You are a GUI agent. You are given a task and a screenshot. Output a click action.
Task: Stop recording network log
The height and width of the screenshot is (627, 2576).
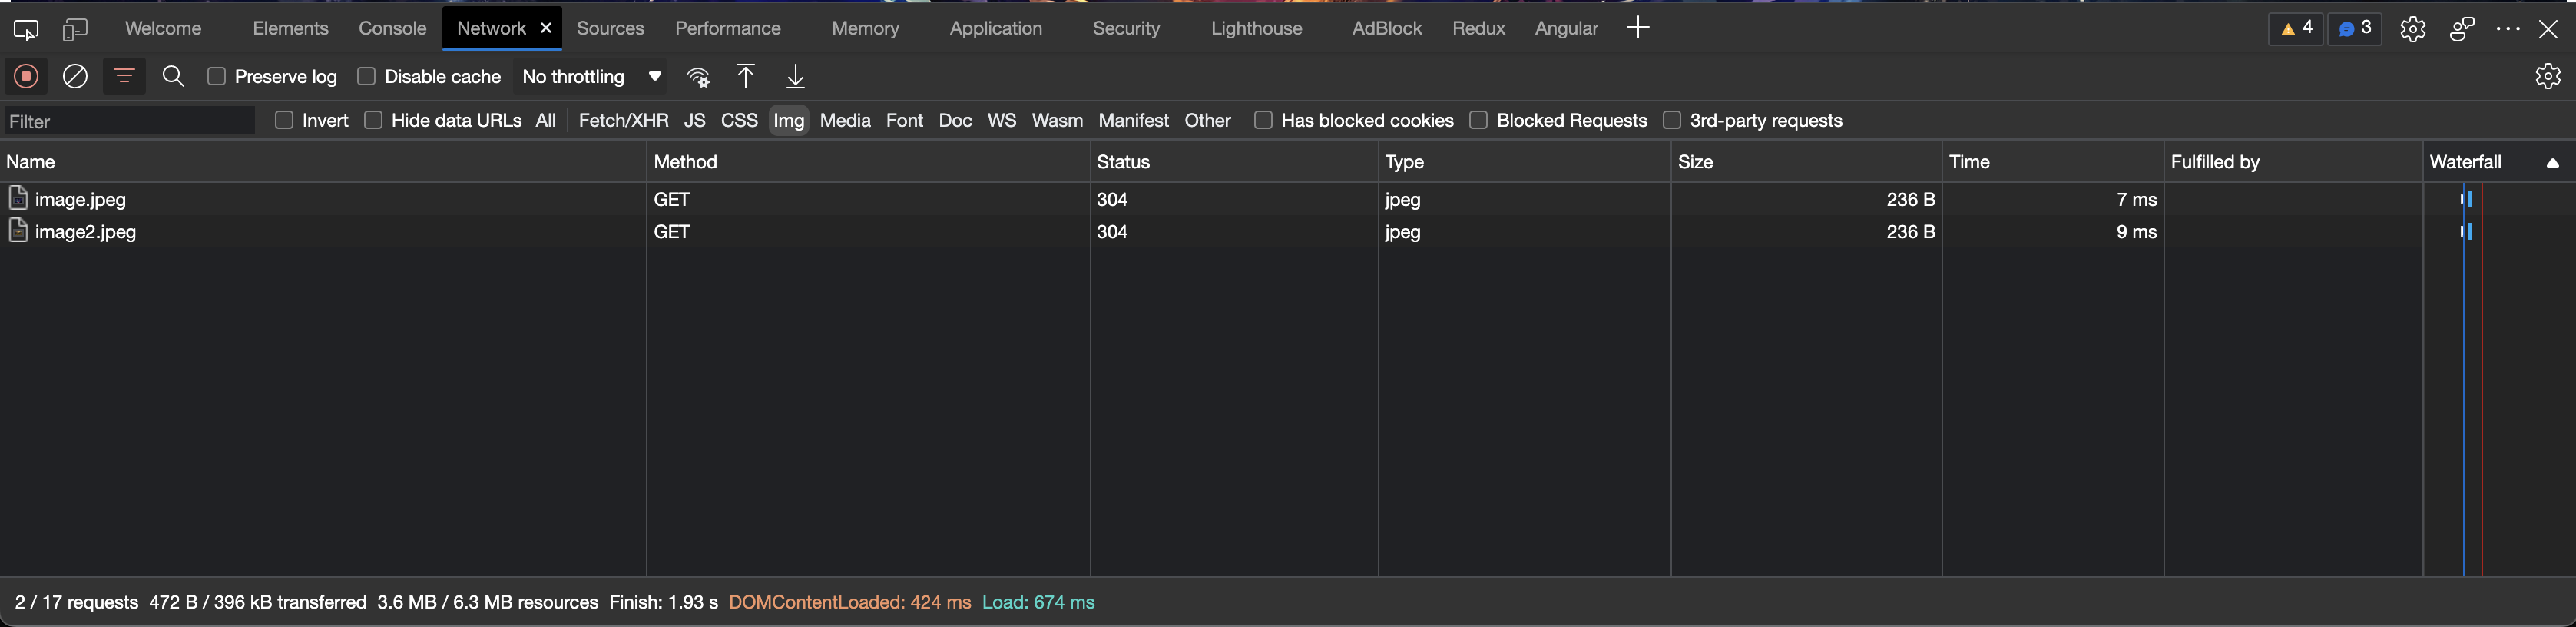click(x=26, y=76)
